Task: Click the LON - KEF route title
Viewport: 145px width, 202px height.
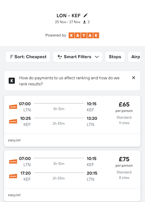Action: tap(69, 16)
